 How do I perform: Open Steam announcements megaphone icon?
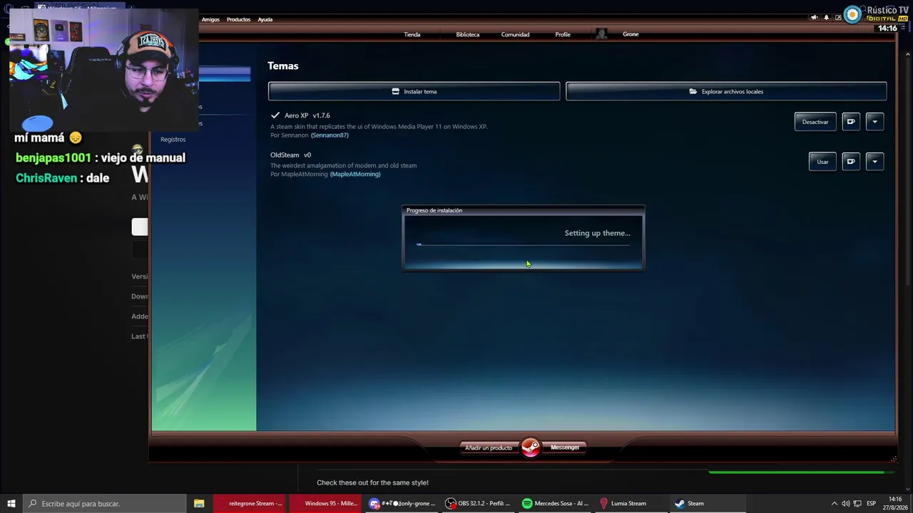pos(814,18)
